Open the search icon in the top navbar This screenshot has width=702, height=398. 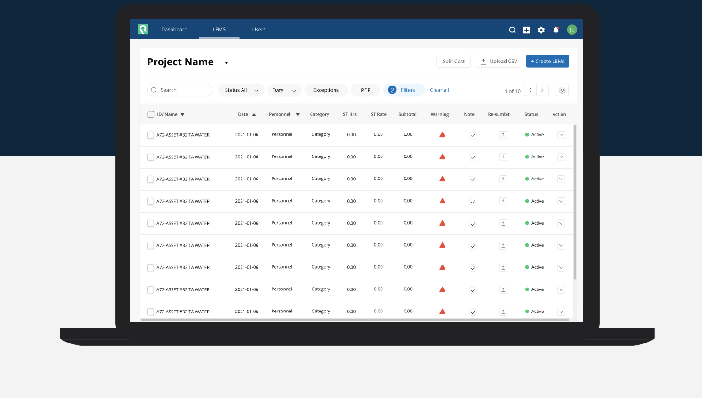512,30
